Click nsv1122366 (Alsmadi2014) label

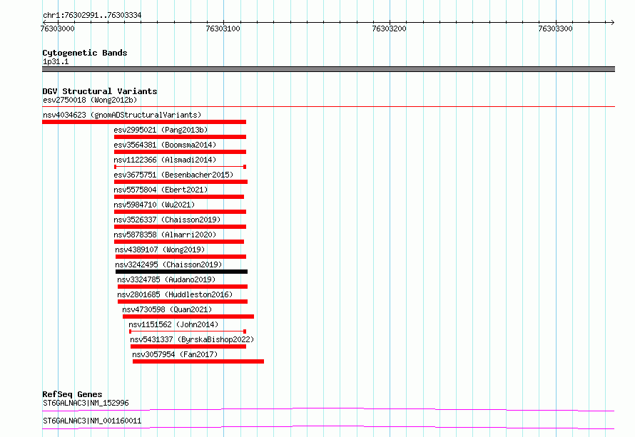point(165,160)
